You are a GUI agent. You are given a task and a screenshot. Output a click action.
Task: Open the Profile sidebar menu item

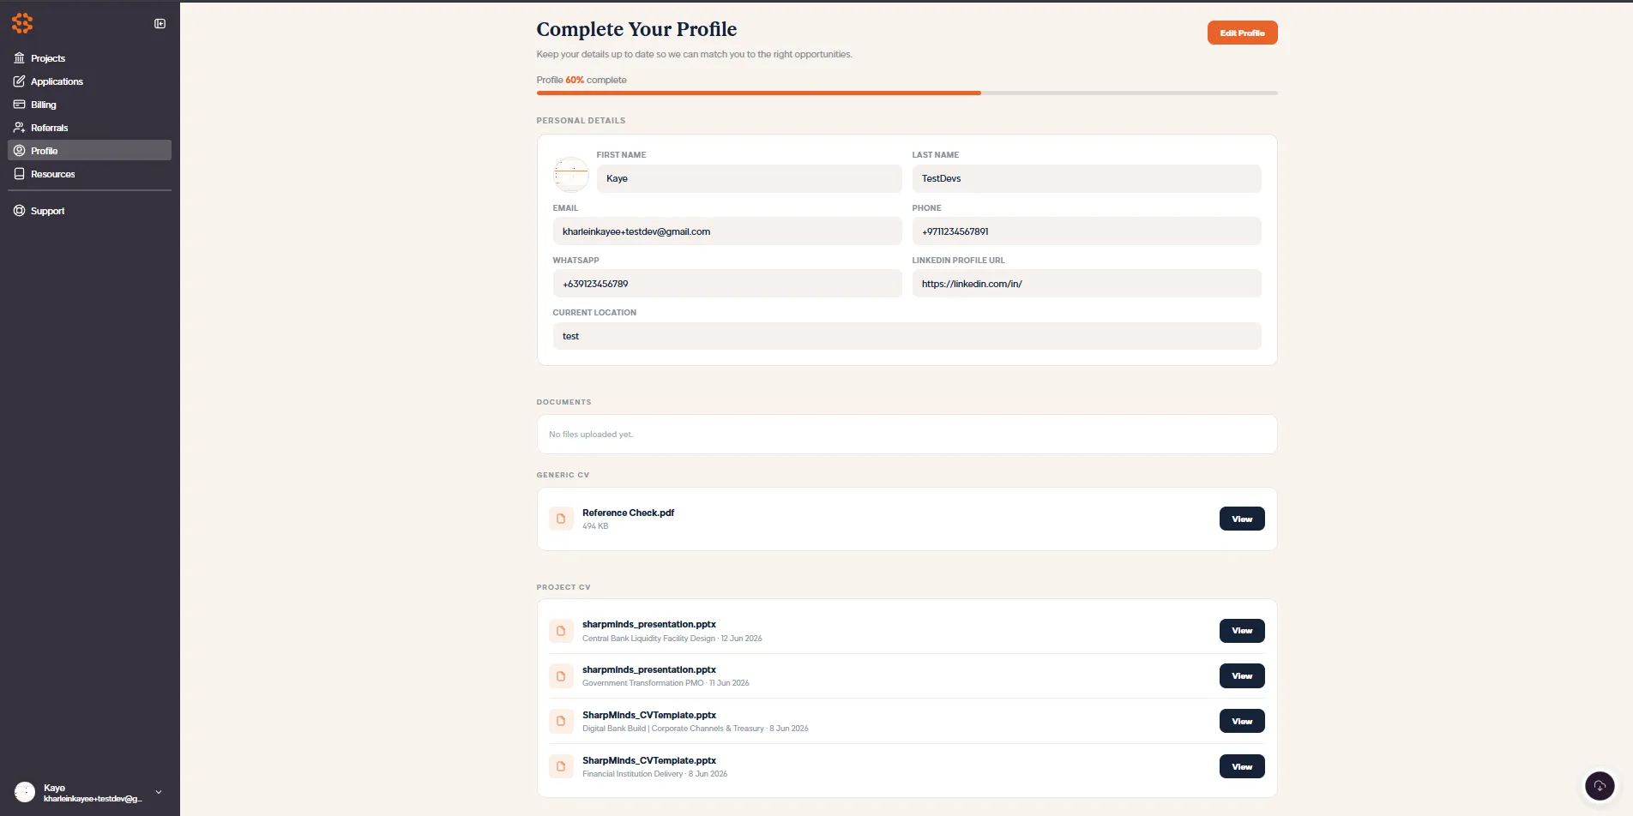click(x=89, y=150)
